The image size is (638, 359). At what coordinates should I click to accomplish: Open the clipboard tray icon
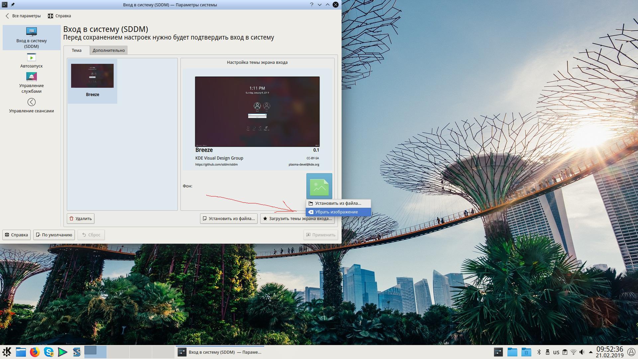click(x=565, y=352)
